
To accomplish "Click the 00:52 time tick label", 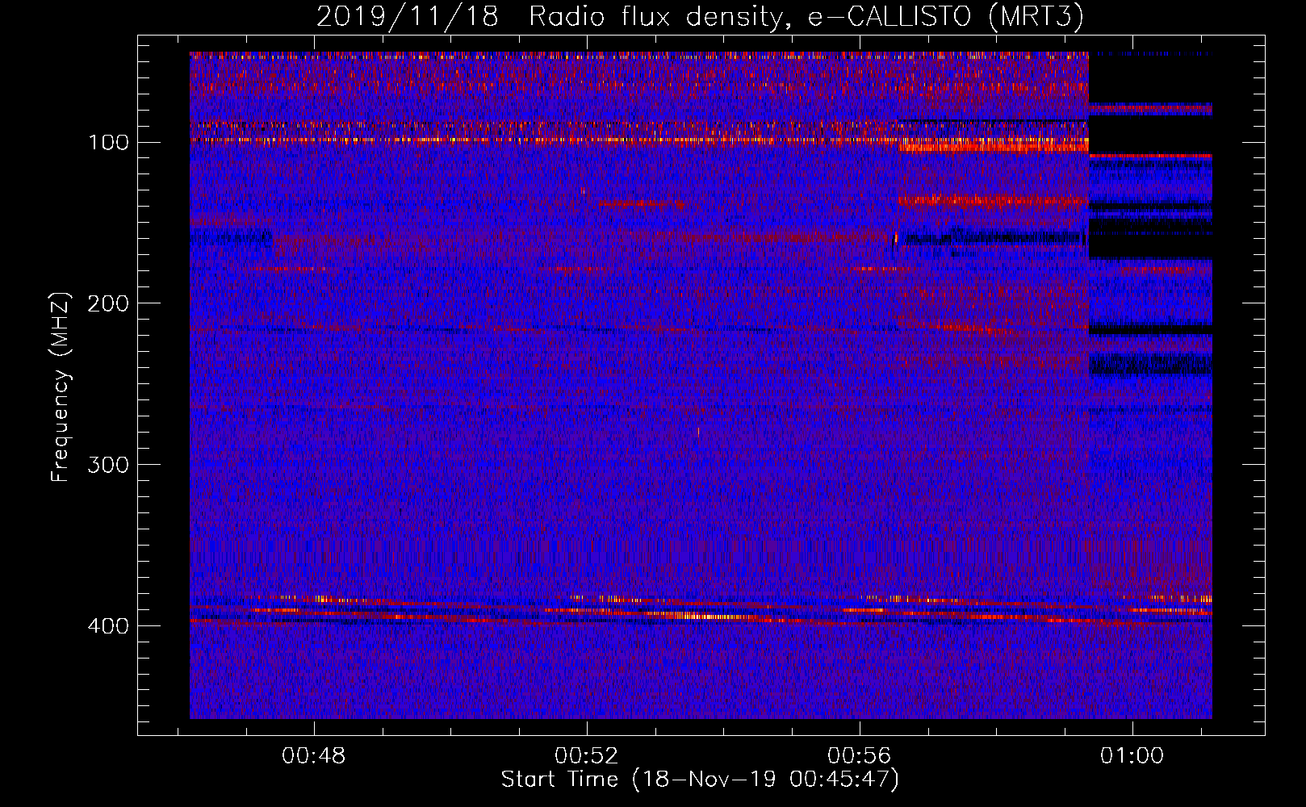I will click(586, 756).
